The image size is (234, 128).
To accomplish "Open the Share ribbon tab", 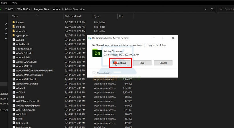I will 4,3.
